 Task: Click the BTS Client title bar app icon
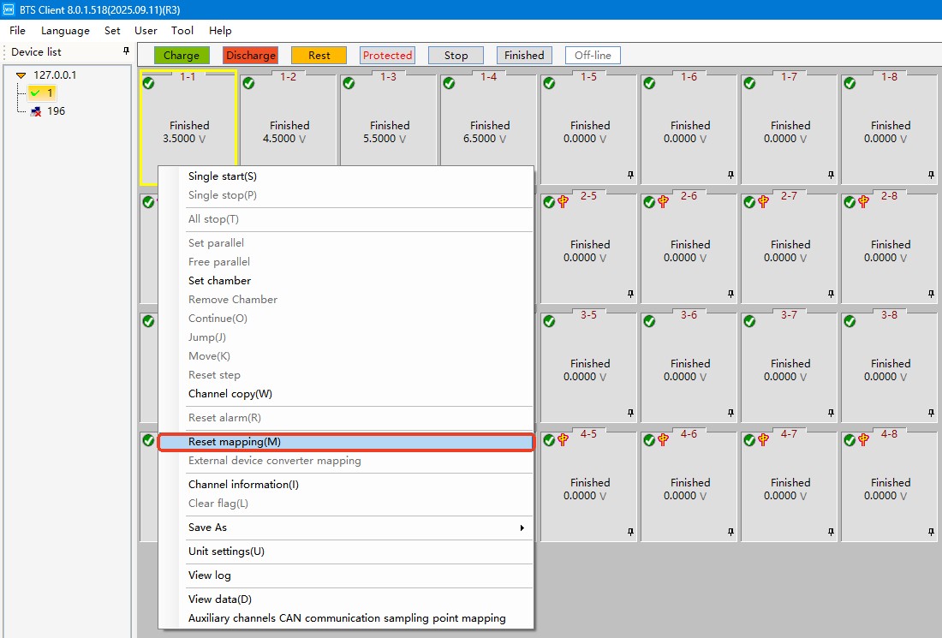tap(9, 9)
